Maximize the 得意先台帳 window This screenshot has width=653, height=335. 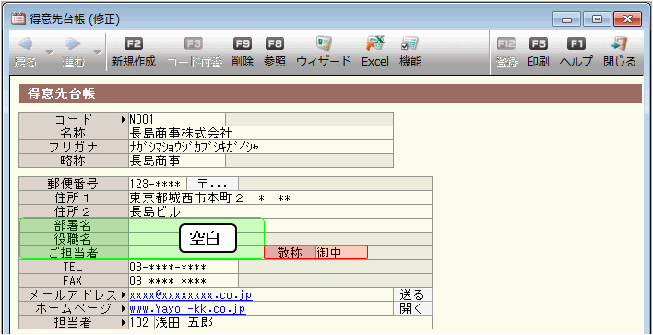pyautogui.click(x=597, y=18)
